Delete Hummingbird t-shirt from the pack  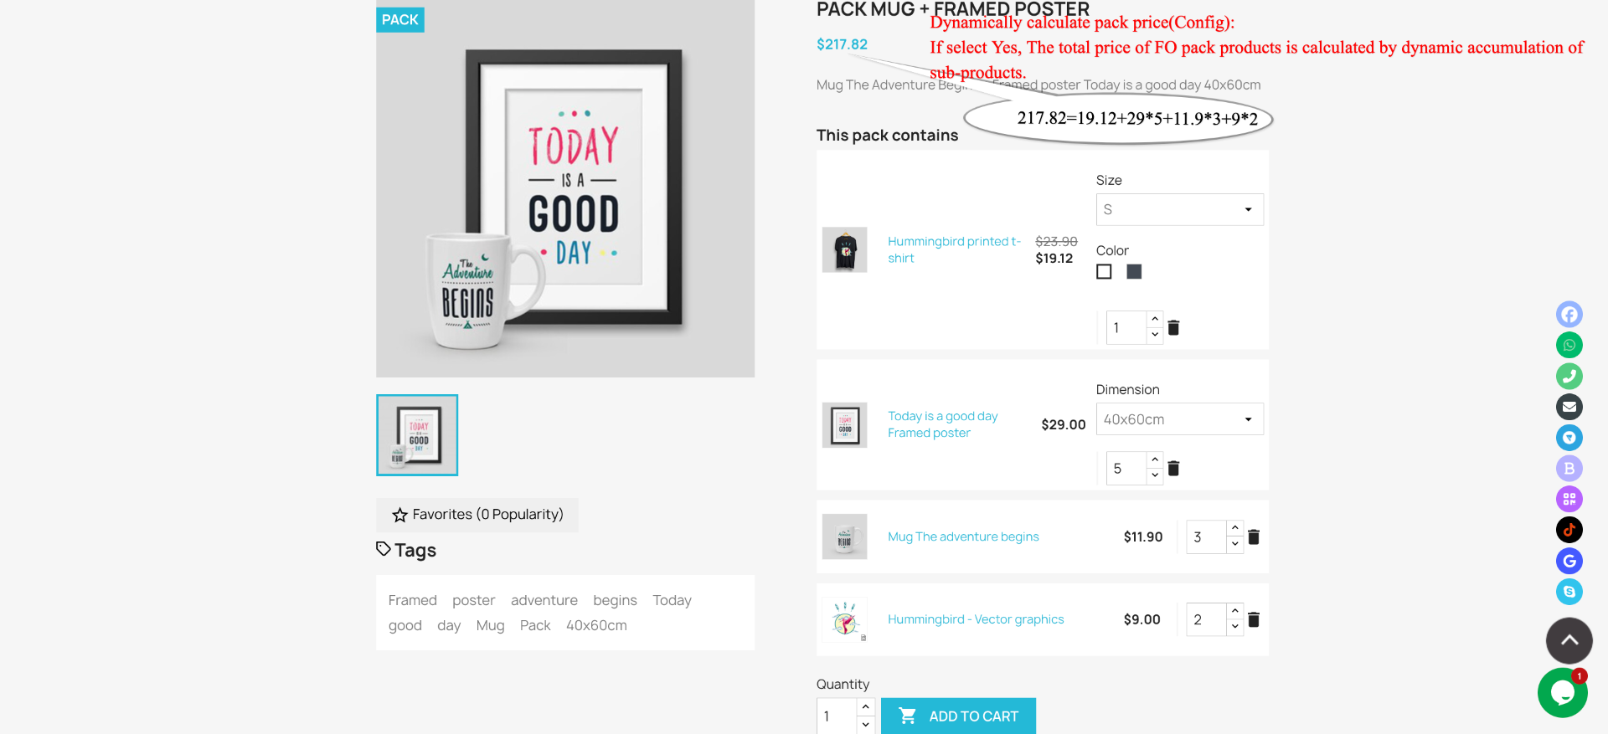[1173, 328]
